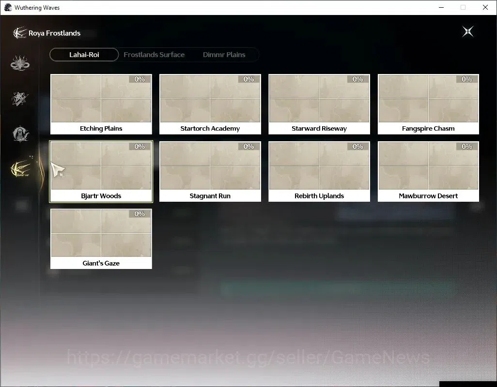Viewport: 497px width, 387px height.
Task: Click the 0% badge on Etching Plains
Action: [140, 79]
